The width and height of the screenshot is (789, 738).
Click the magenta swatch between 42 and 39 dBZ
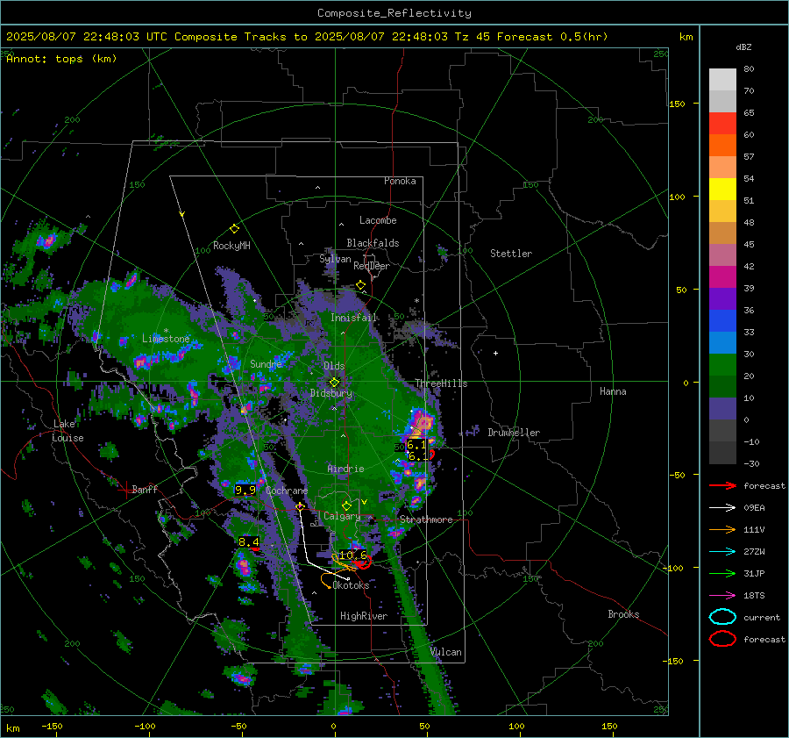point(722,277)
